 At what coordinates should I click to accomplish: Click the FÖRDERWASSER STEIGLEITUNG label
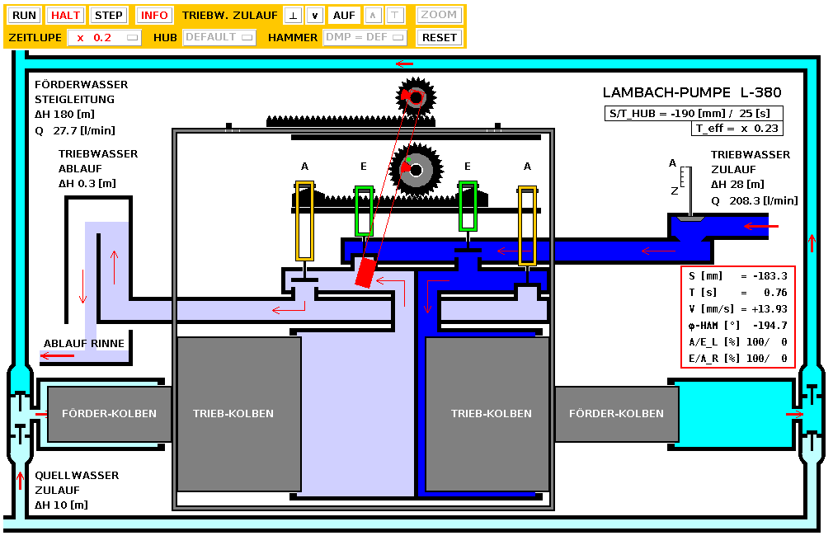[x=82, y=92]
